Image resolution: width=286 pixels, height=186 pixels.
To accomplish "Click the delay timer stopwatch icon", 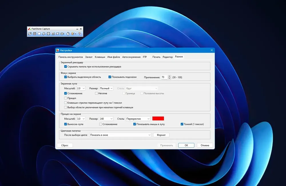I will click(x=68, y=34).
